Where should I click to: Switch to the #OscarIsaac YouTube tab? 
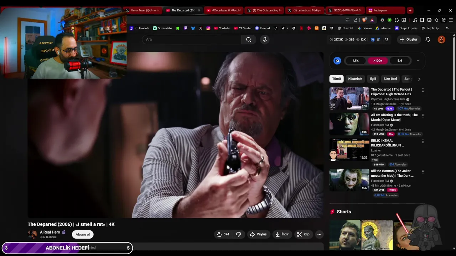point(223,10)
